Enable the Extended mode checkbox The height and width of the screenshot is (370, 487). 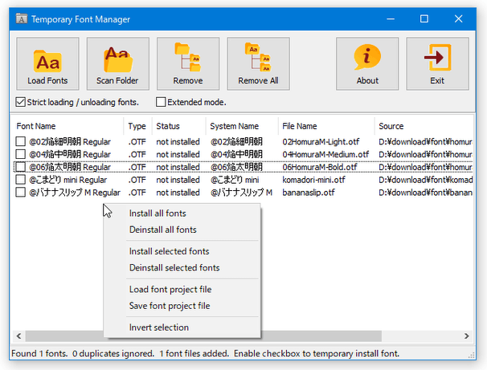click(161, 102)
